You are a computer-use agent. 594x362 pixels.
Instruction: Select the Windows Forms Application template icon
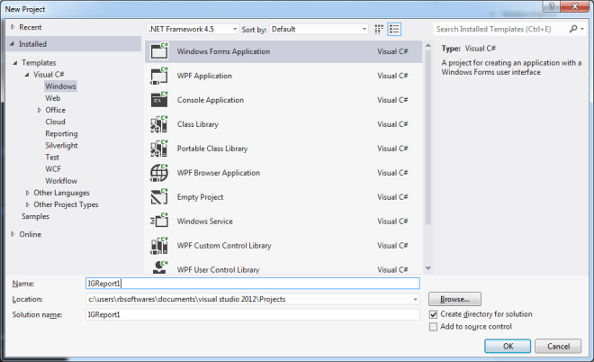[159, 51]
